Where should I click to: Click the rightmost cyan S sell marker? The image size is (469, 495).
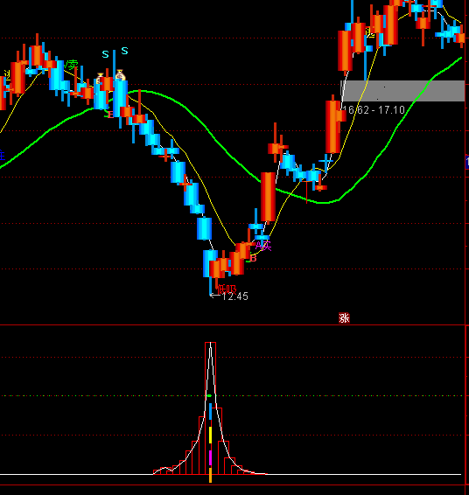(124, 51)
